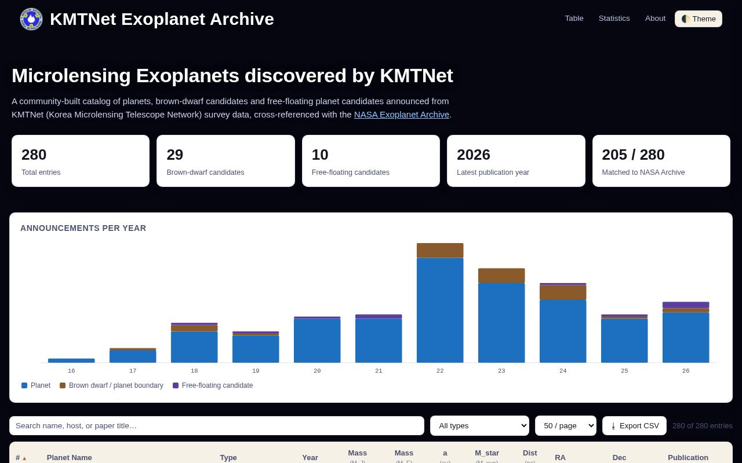Click the blue planet bar for year 26

686,337
